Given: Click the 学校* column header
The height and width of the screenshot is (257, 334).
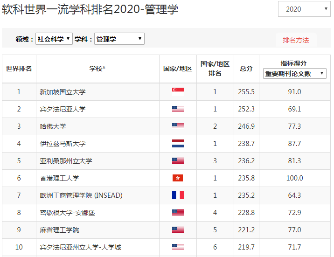Looking at the screenshot, I should tap(97, 69).
